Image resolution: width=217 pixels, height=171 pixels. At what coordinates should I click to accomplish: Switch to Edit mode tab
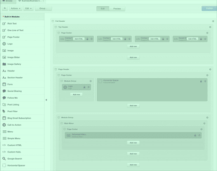point(103,9)
